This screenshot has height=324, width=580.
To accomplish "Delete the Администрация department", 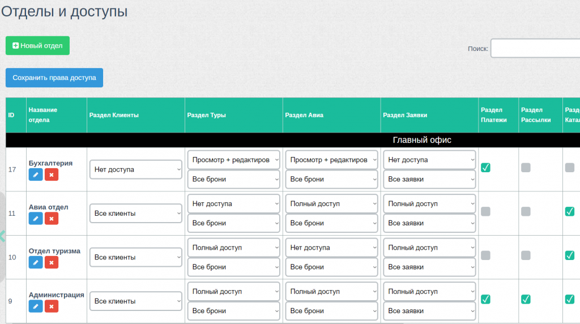I will (x=52, y=306).
